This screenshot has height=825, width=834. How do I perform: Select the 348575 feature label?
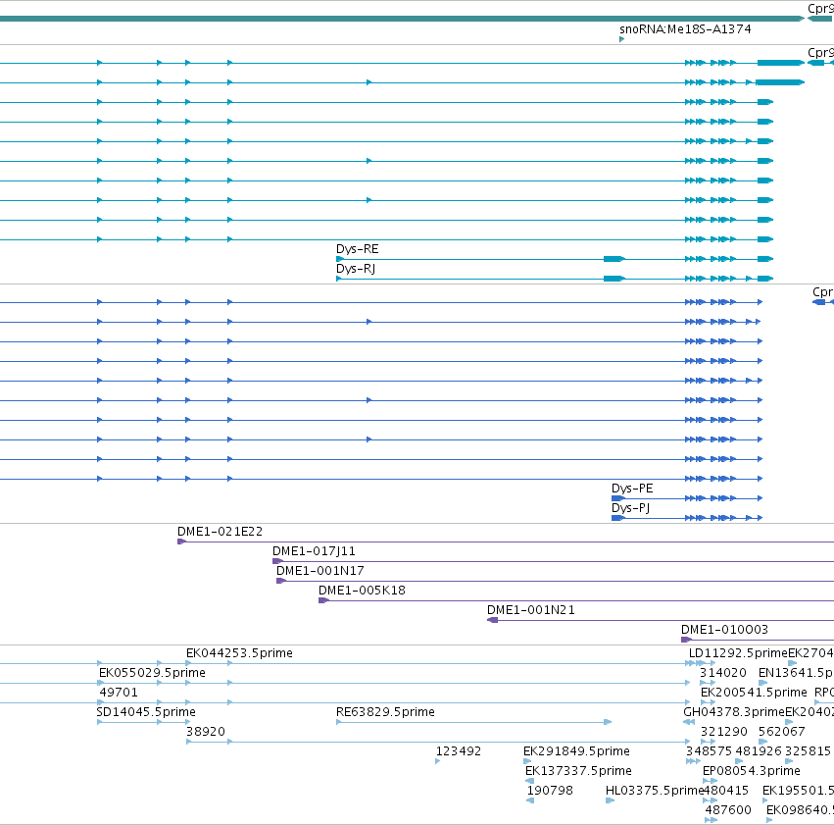tap(709, 751)
